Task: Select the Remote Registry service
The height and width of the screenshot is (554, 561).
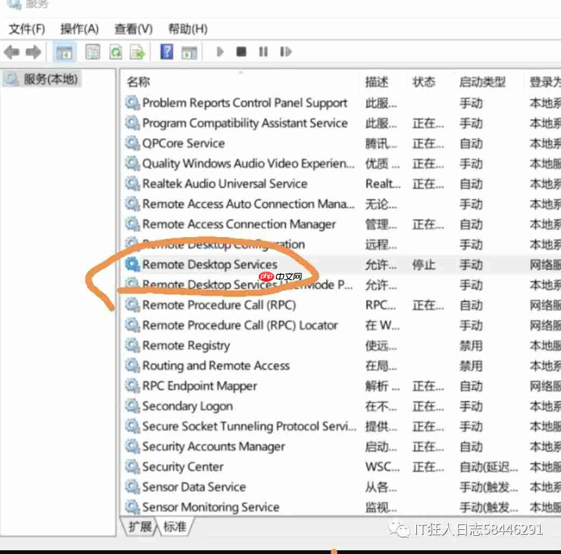Action: [186, 346]
